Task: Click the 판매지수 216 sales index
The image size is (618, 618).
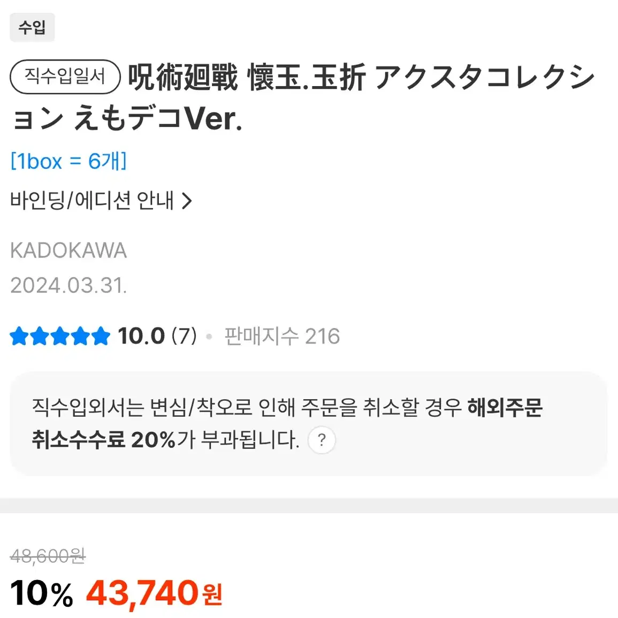Action: point(282,336)
